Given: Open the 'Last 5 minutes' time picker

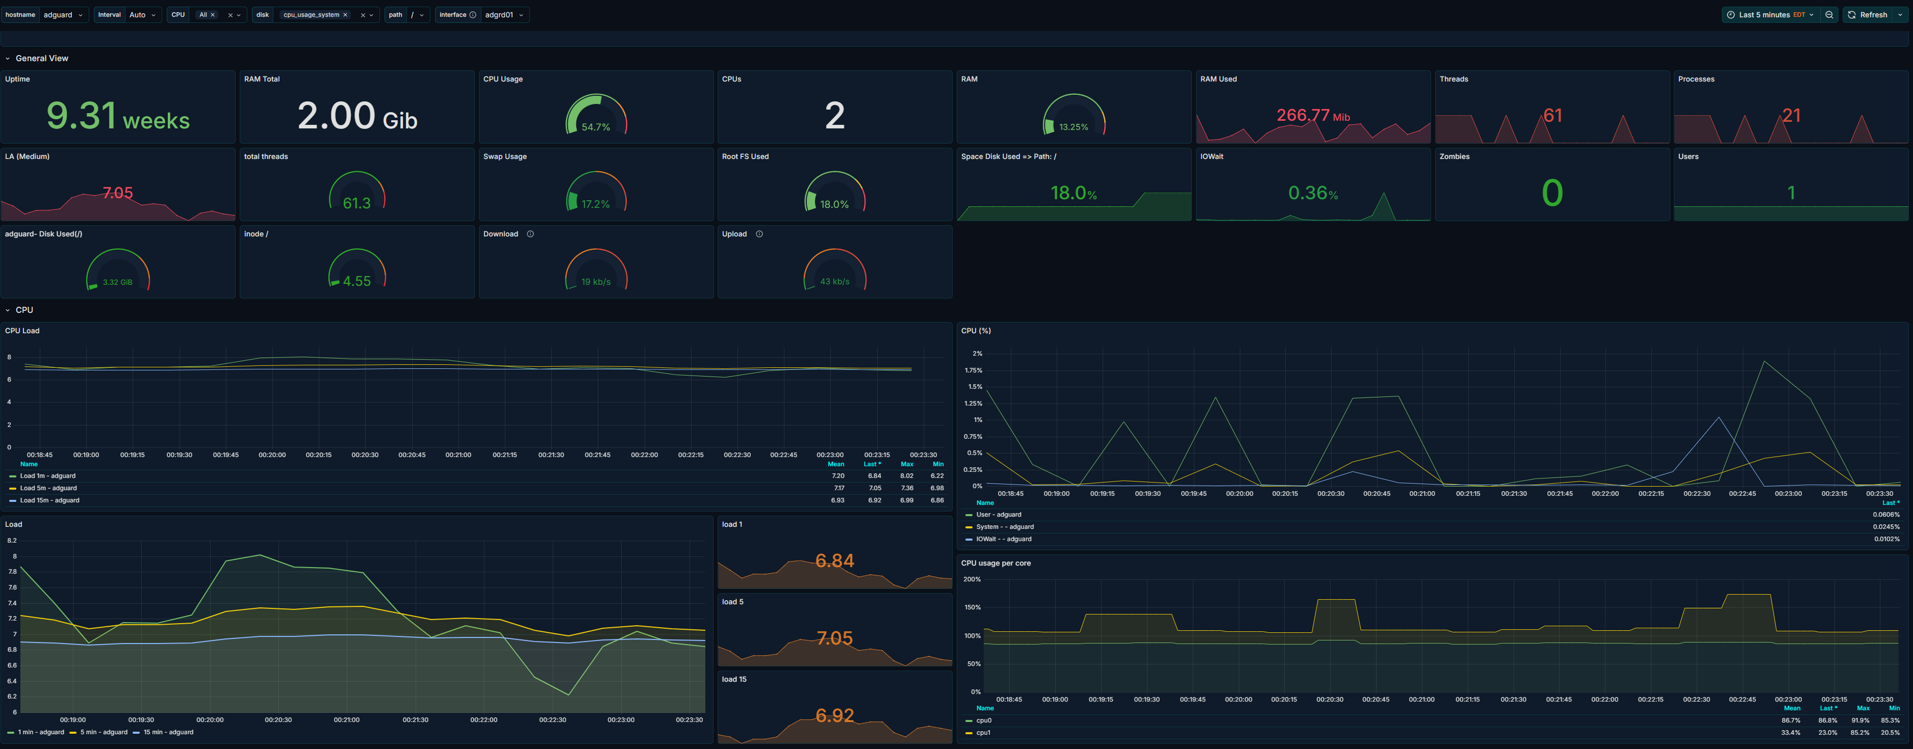Looking at the screenshot, I should coord(1770,15).
